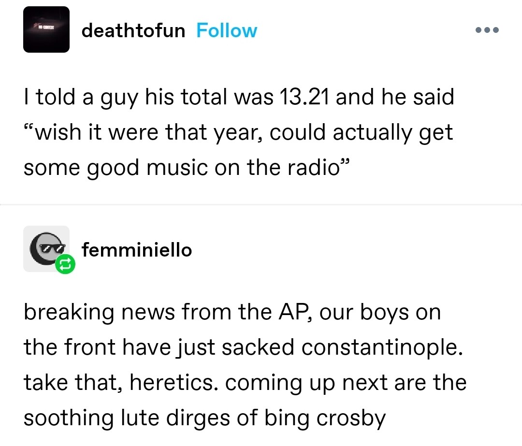The image size is (522, 446).
Task: Click the word "constantinople" in the reblog
Action: coord(378,347)
